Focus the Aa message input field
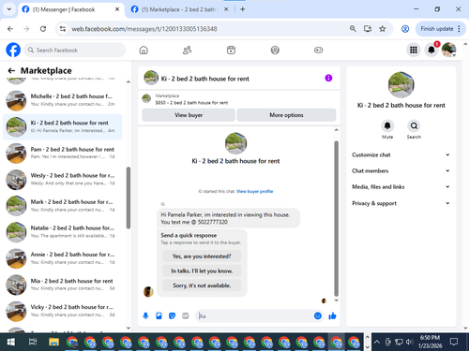Viewport: 469px width, 351px height. tap(255, 316)
